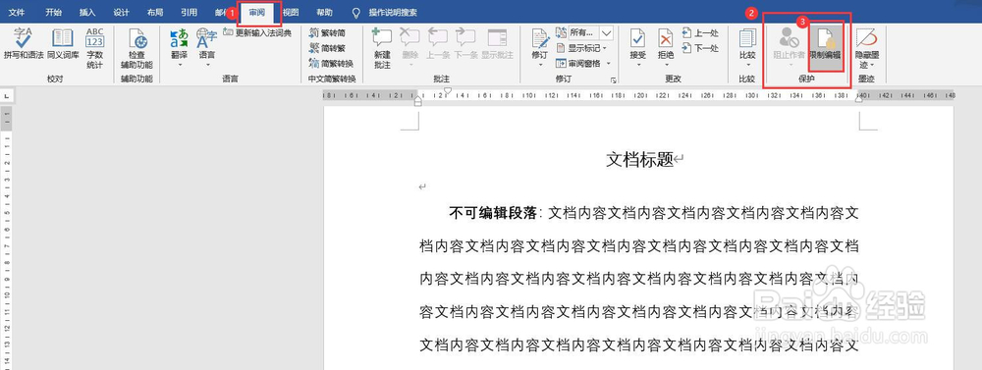Expand the arrow under 修订

point(540,65)
